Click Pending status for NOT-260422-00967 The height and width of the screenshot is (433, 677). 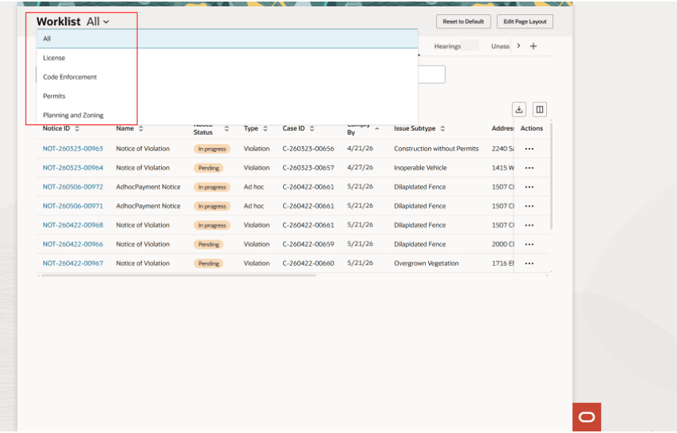(208, 264)
